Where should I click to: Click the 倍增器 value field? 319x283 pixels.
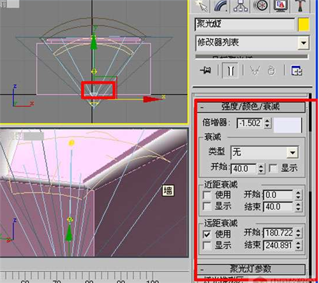pyautogui.click(x=250, y=123)
